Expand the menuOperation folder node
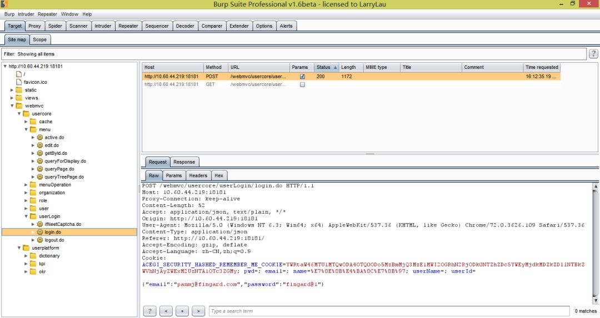This screenshot has width=600, height=318. (26, 185)
